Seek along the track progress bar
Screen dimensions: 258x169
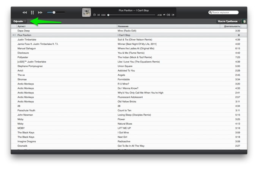[x=131, y=15]
